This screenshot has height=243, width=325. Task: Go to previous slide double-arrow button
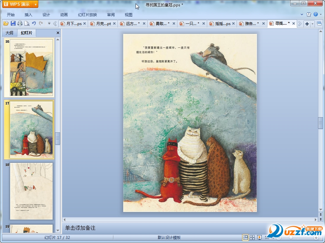tap(321, 214)
